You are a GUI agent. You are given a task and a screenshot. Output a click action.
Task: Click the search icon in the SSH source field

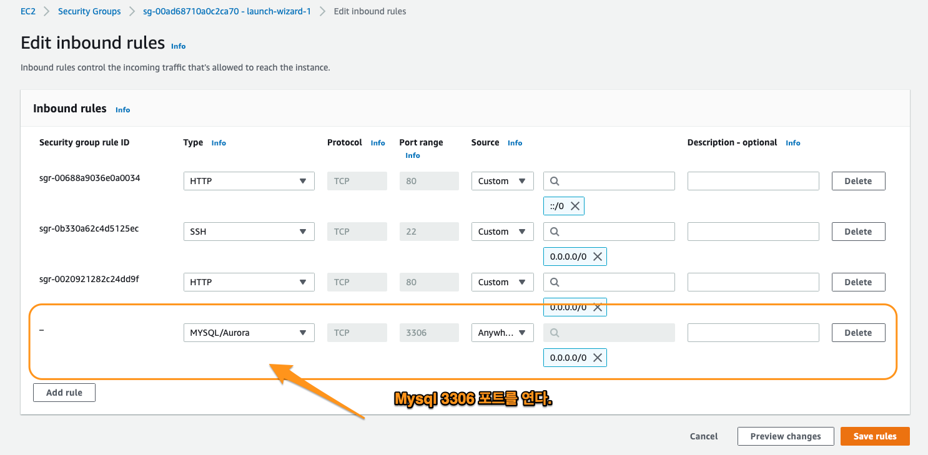pyautogui.click(x=555, y=231)
